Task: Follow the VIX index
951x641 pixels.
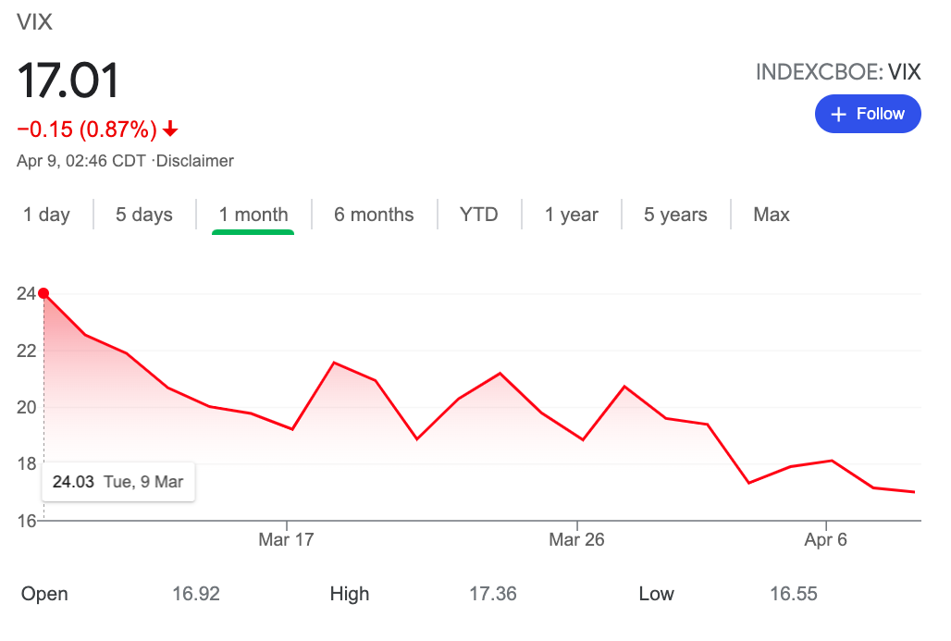Action: (x=867, y=114)
